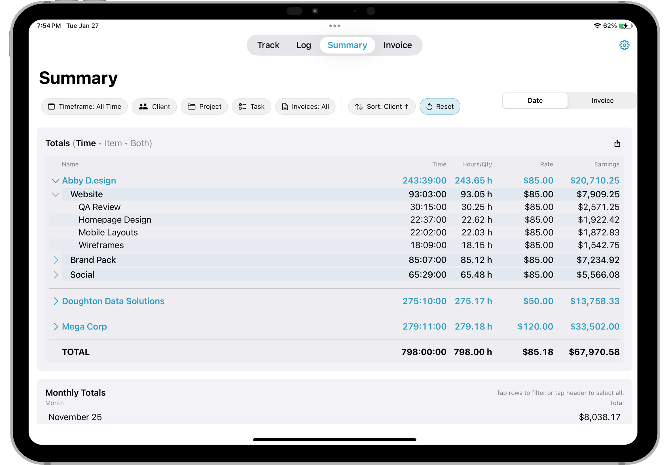
Task: Open the settings gear icon
Action: coord(624,45)
